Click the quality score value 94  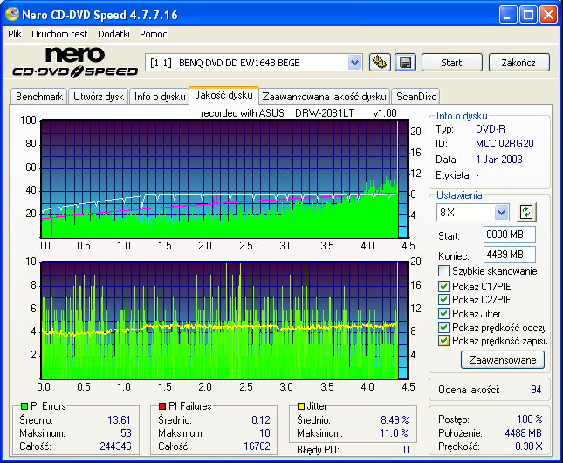tap(536, 390)
